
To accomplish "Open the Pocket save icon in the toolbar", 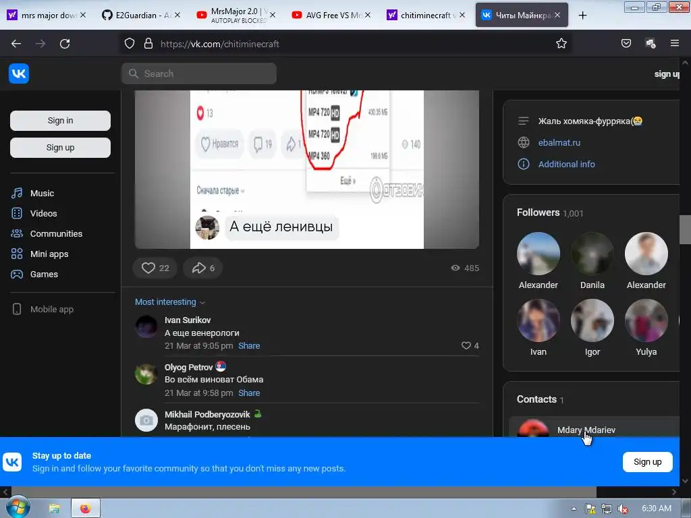I will pyautogui.click(x=626, y=43).
